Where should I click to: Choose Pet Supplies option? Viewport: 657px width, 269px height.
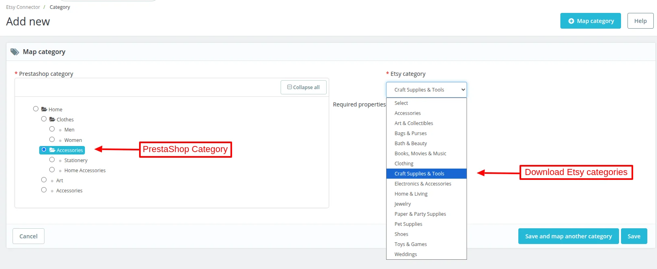[427, 224]
